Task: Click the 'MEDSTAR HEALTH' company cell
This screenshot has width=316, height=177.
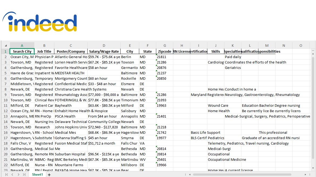Action: 71,73
